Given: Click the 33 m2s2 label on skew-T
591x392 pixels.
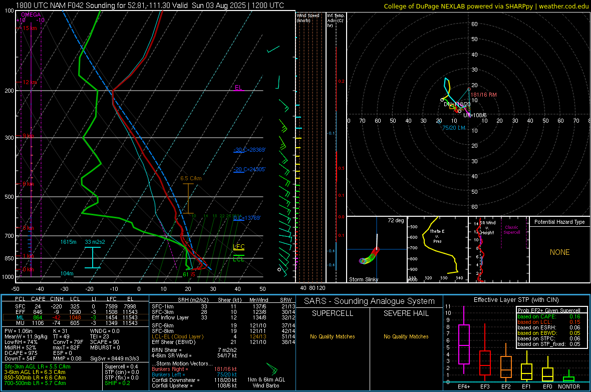Looking at the screenshot, I should (x=95, y=242).
